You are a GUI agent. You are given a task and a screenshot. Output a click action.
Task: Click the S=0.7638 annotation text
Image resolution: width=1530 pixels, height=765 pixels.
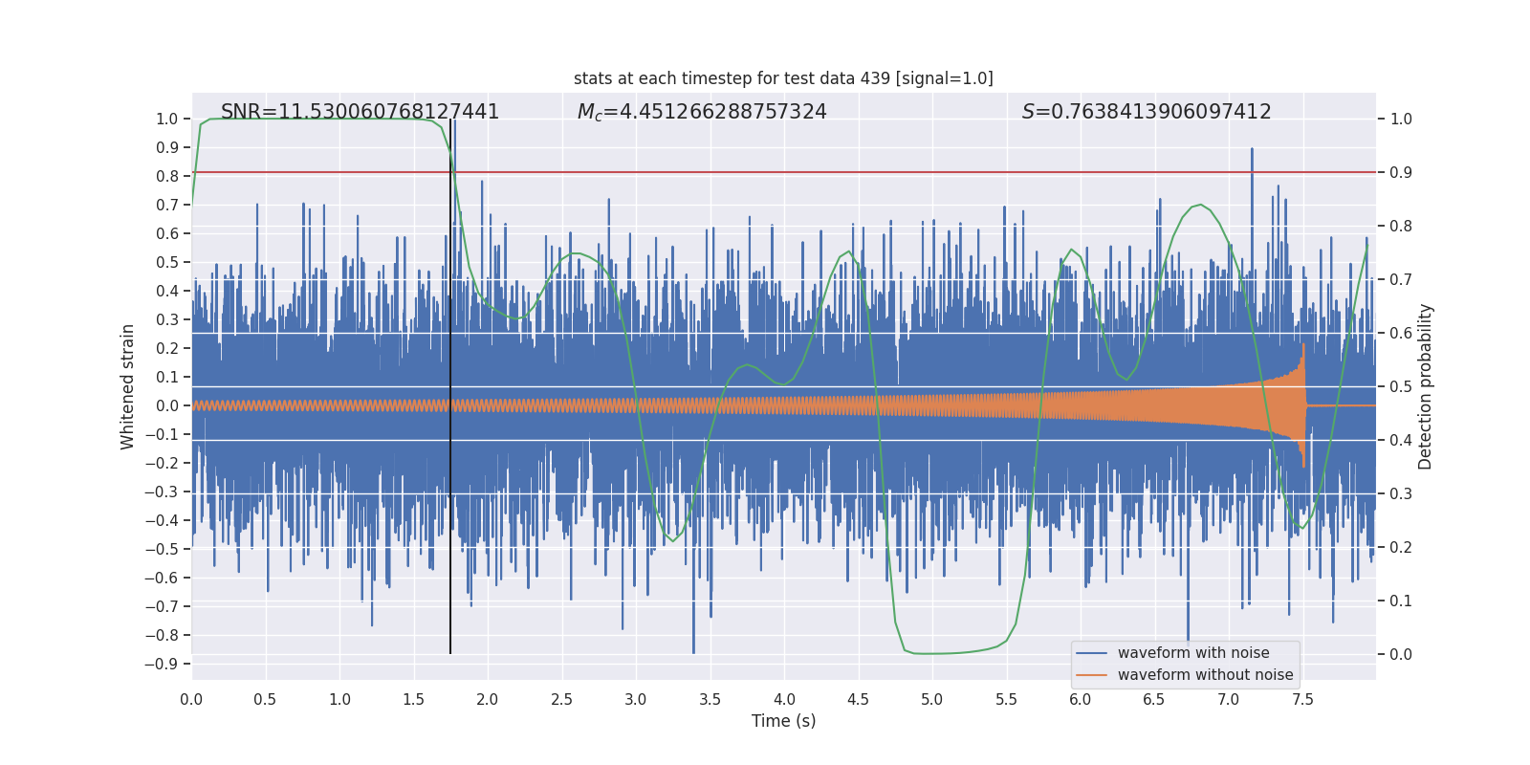(x=1147, y=112)
